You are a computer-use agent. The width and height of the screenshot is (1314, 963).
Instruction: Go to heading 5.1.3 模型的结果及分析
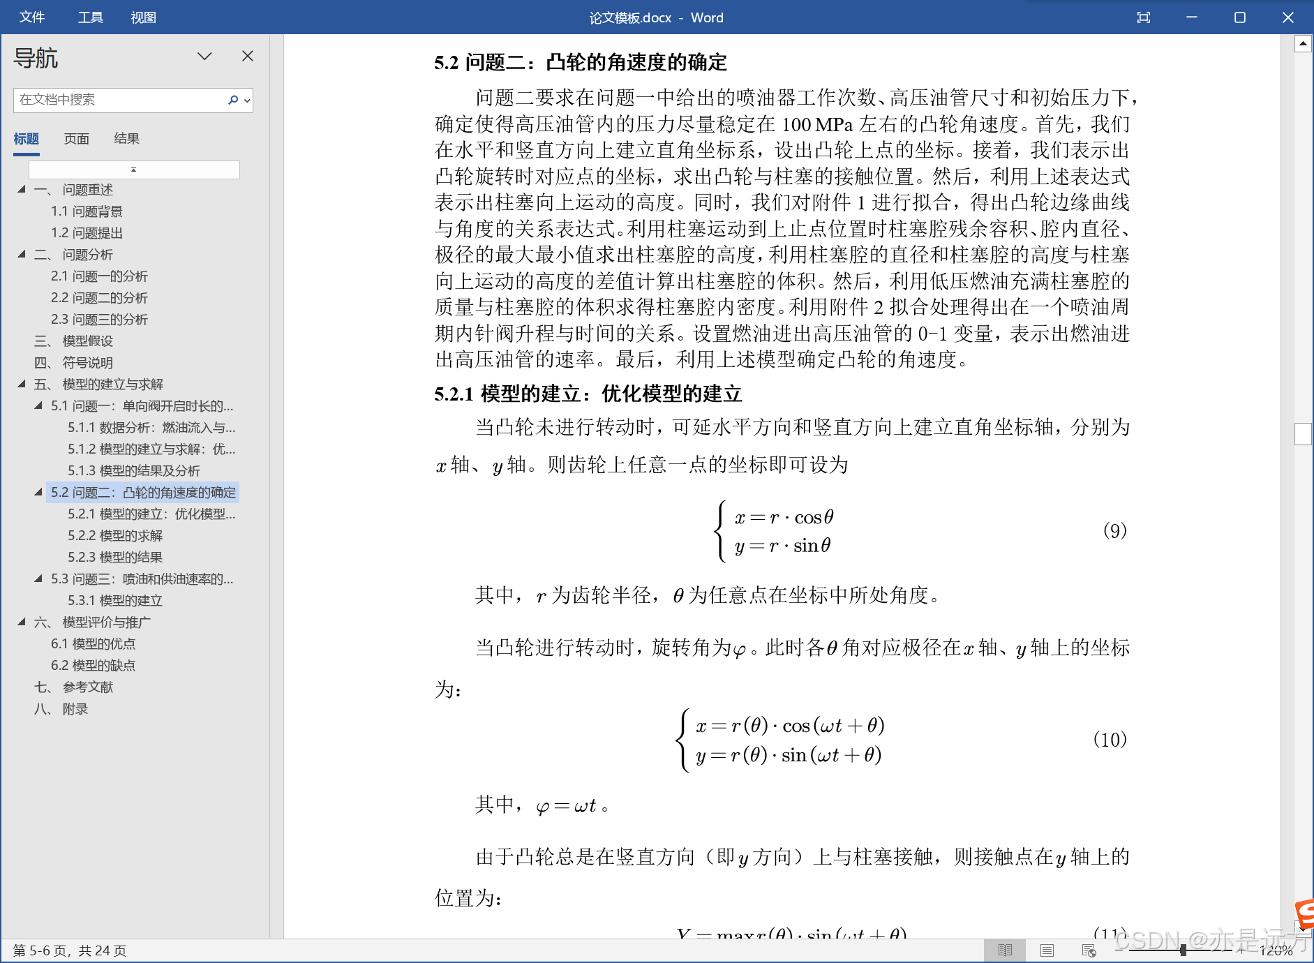pyautogui.click(x=134, y=471)
